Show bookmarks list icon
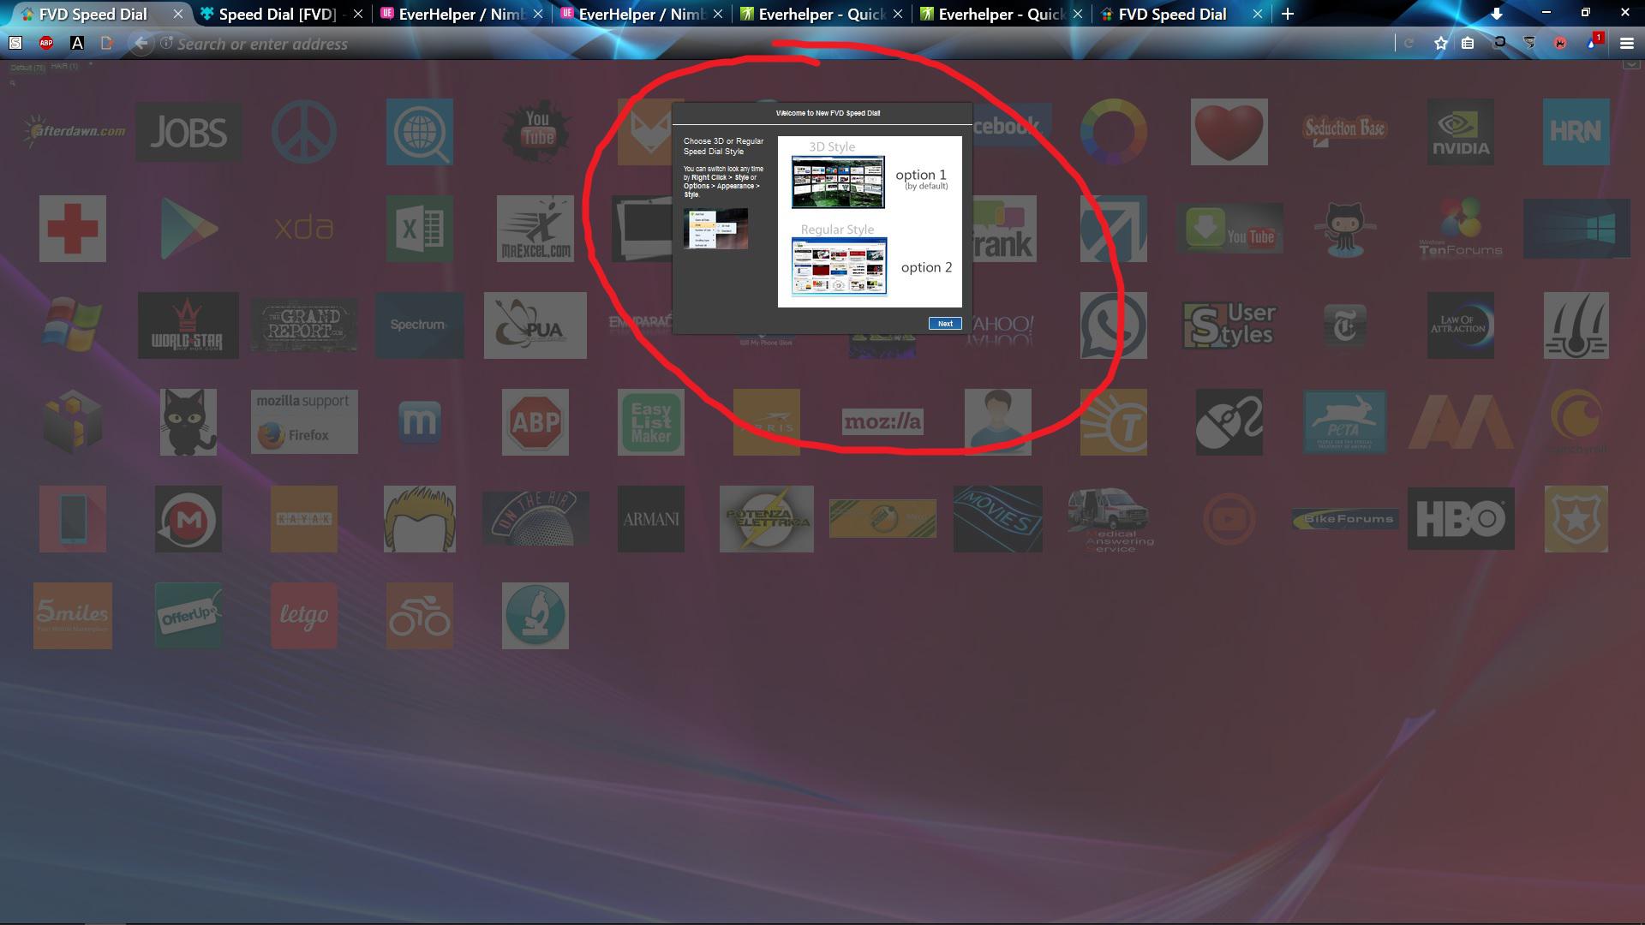 tap(1468, 43)
